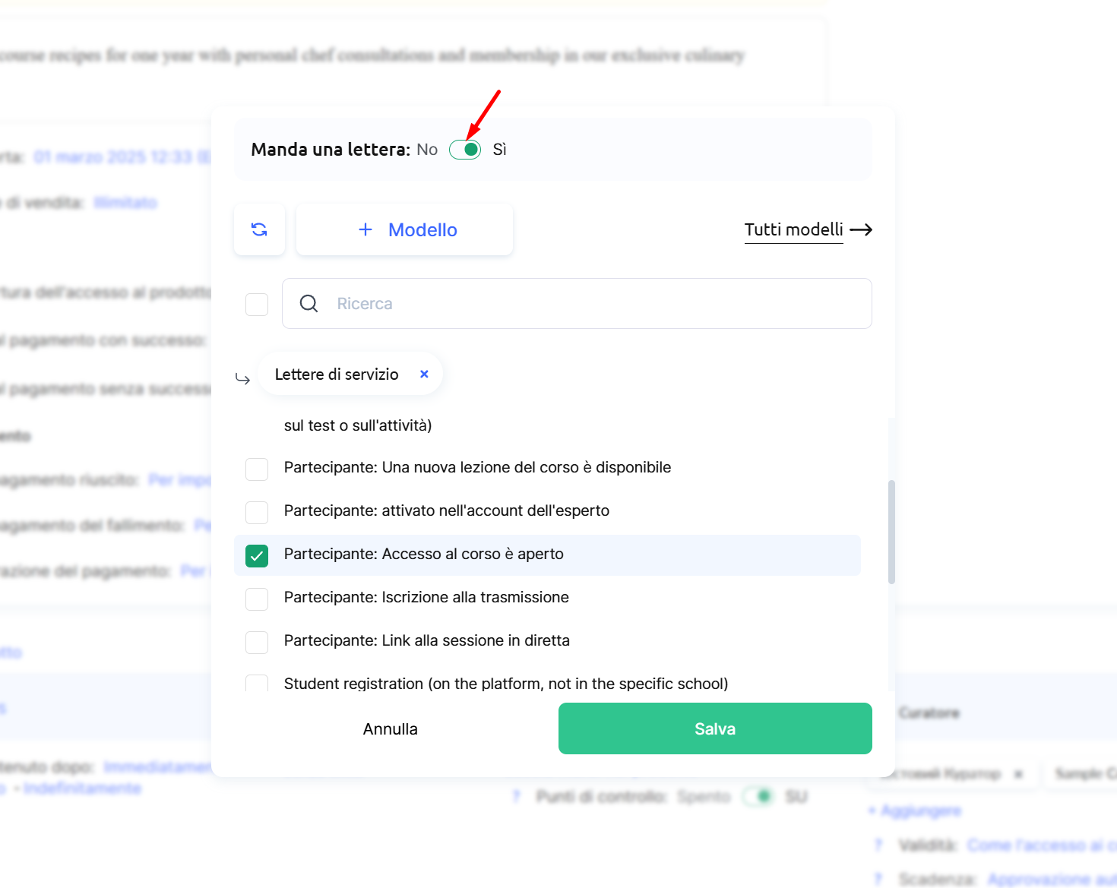Check Partecipante: Una nuova lezione checkbox
The height and width of the screenshot is (888, 1117).
(x=257, y=469)
